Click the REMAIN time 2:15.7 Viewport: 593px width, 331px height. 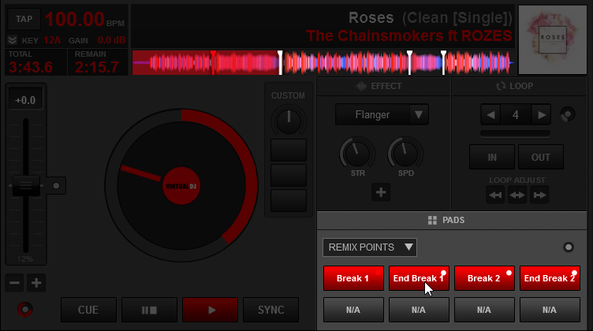pos(97,67)
